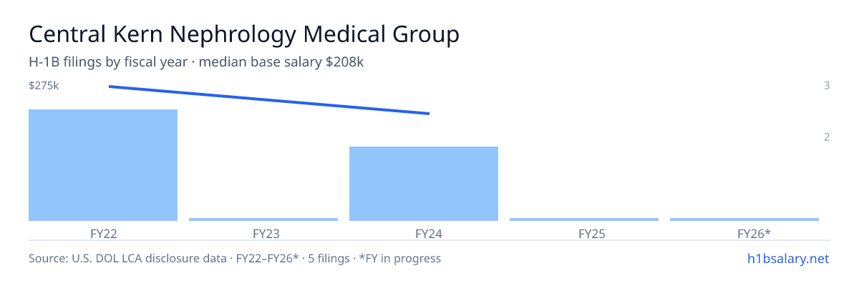Click the FY22 filings bar
Viewport: 859px width, 286px height.
103,165
